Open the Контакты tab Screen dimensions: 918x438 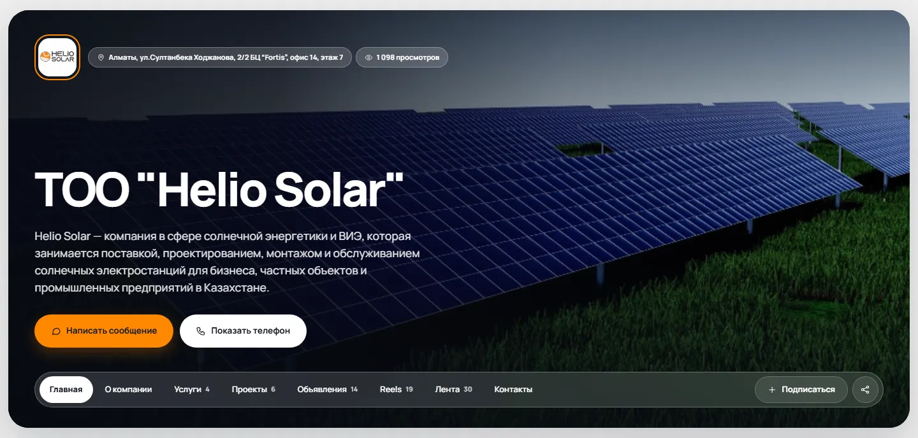pyautogui.click(x=513, y=390)
